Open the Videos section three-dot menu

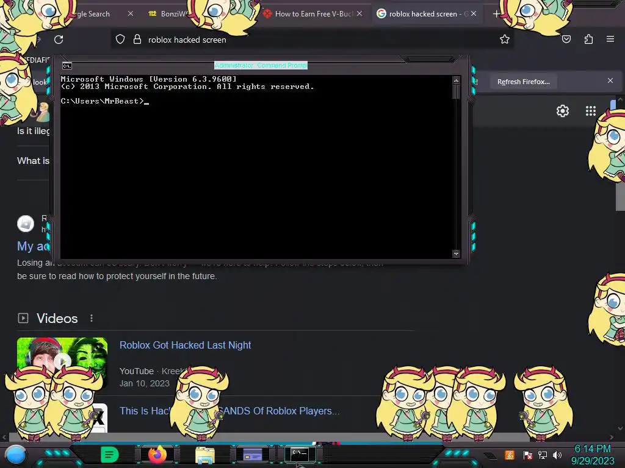[92, 318]
